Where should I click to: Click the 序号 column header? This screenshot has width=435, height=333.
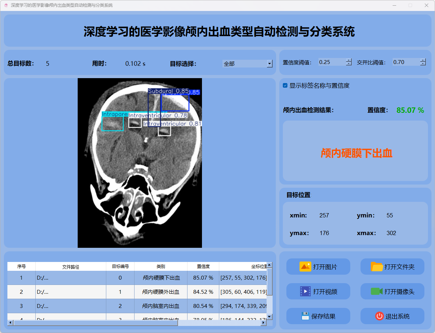tap(22, 267)
